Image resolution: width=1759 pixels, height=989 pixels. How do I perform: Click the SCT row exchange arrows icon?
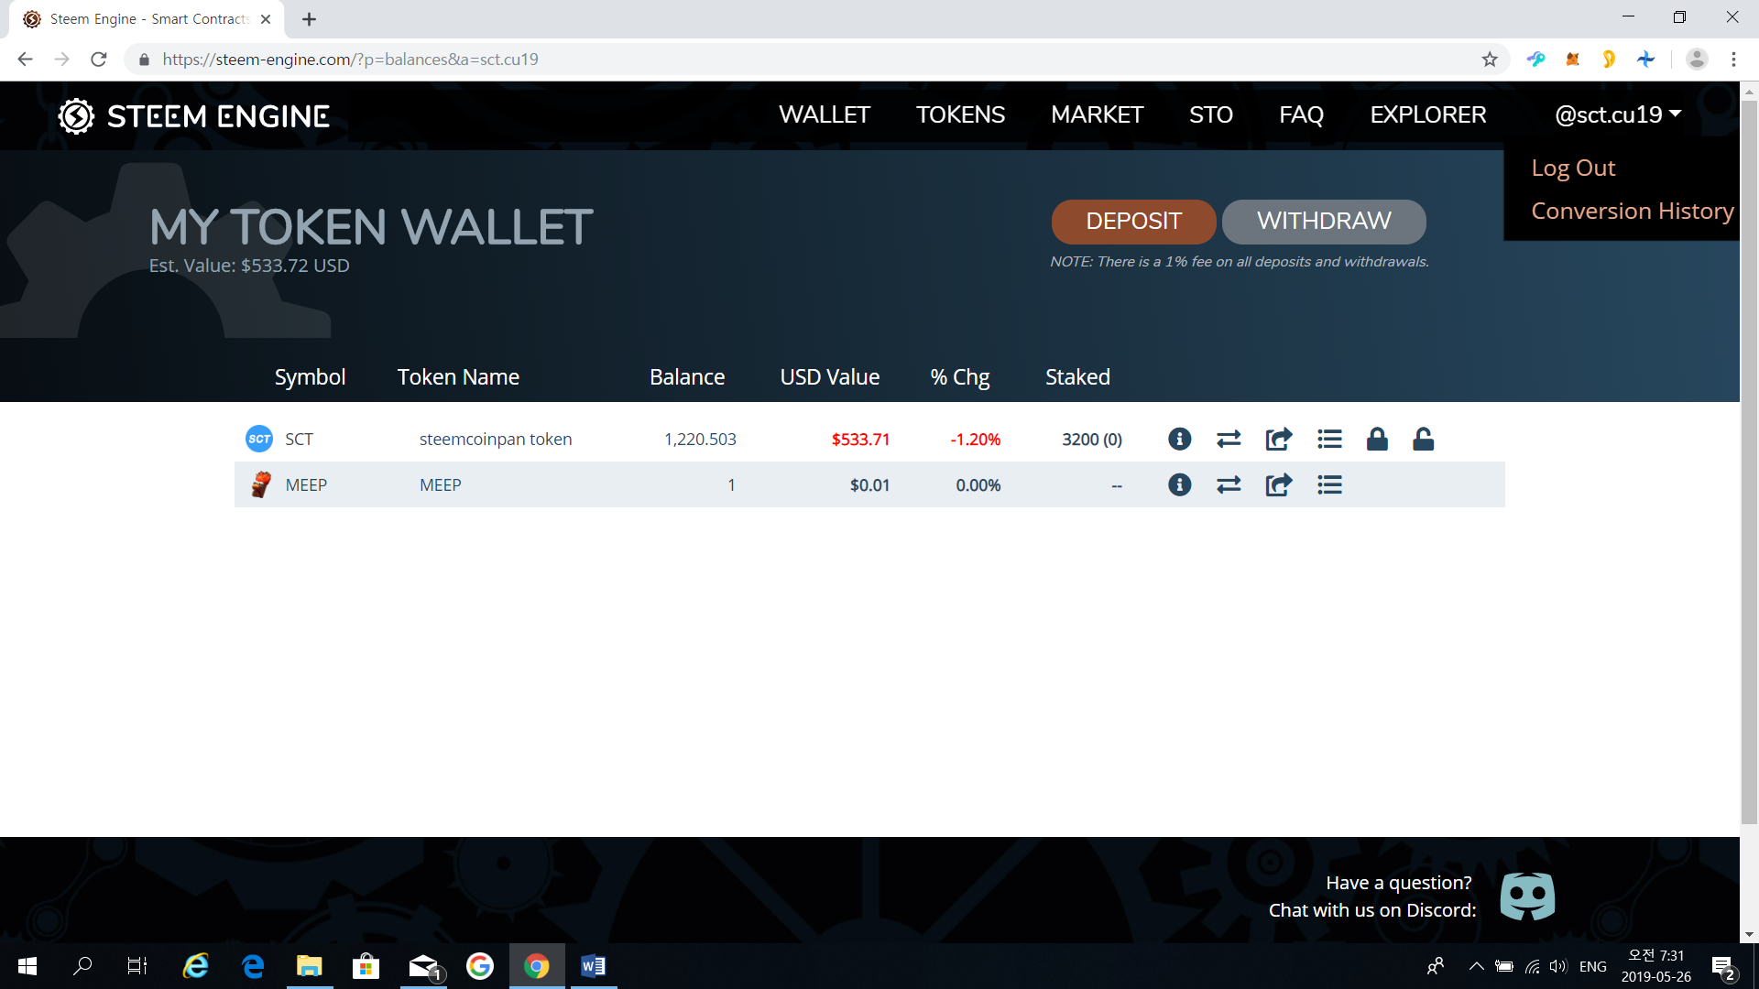(1229, 439)
